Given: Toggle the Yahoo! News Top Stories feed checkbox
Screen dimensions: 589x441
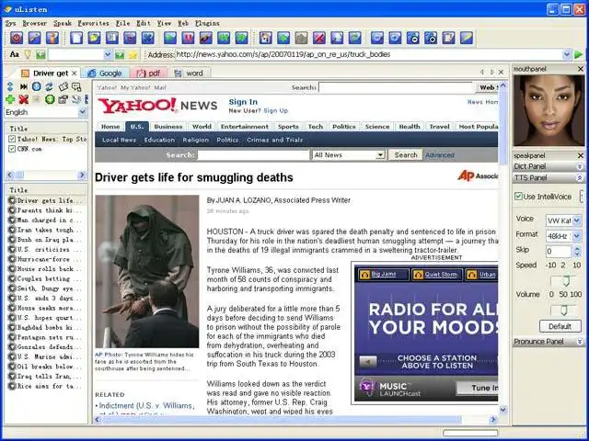Looking at the screenshot, I should (12, 139).
